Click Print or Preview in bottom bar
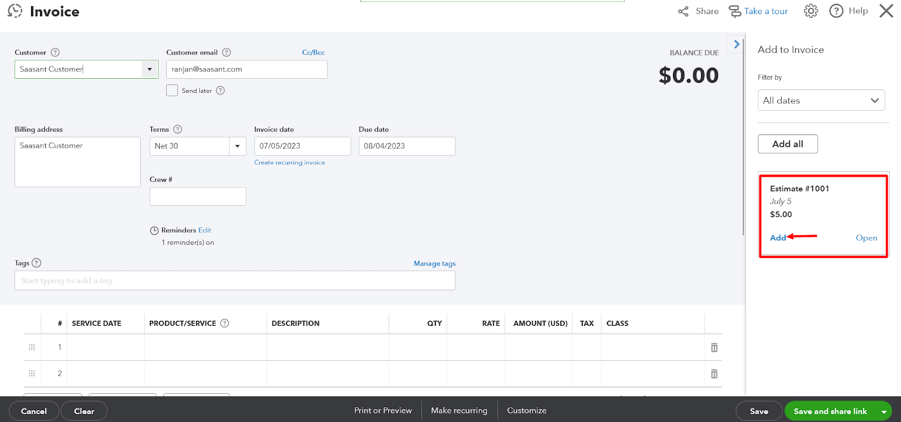Viewport: 901px width, 422px height. pos(383,410)
